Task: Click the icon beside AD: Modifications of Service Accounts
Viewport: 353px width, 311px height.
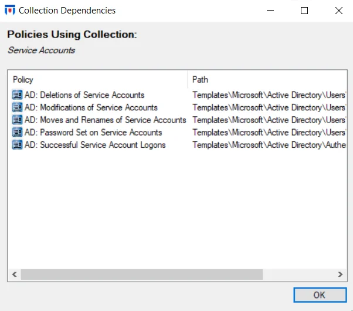Action: [x=17, y=107]
